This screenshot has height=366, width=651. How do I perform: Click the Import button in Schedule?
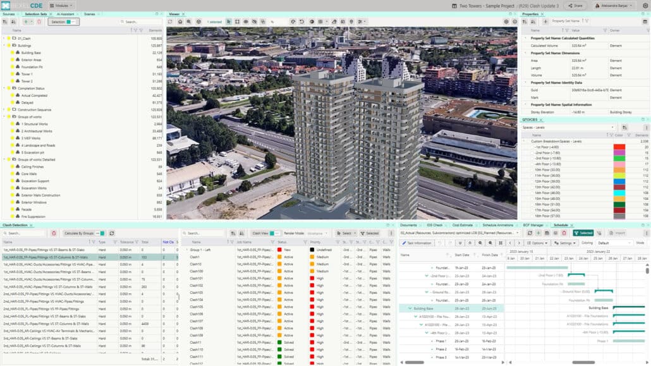click(618, 233)
